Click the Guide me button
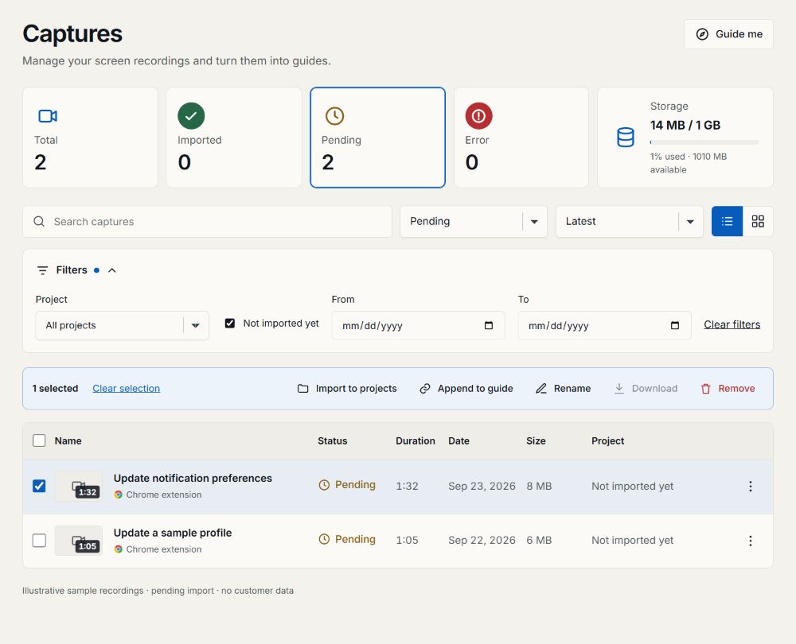Screen dimensions: 796x644 point(728,34)
